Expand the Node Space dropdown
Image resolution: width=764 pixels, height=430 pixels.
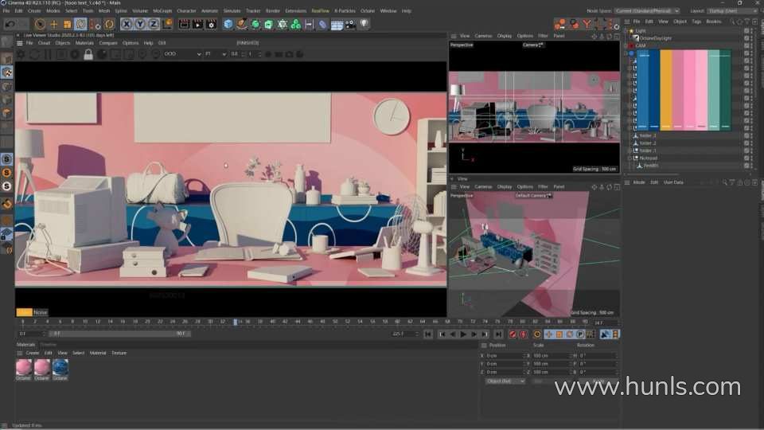coord(647,11)
